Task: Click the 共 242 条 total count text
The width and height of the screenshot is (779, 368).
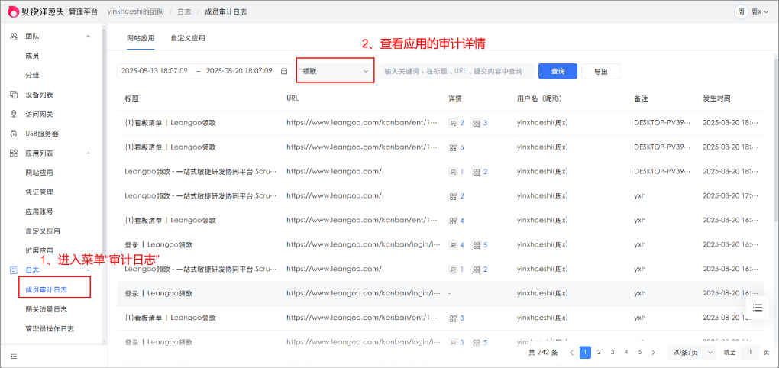Action: click(x=543, y=352)
